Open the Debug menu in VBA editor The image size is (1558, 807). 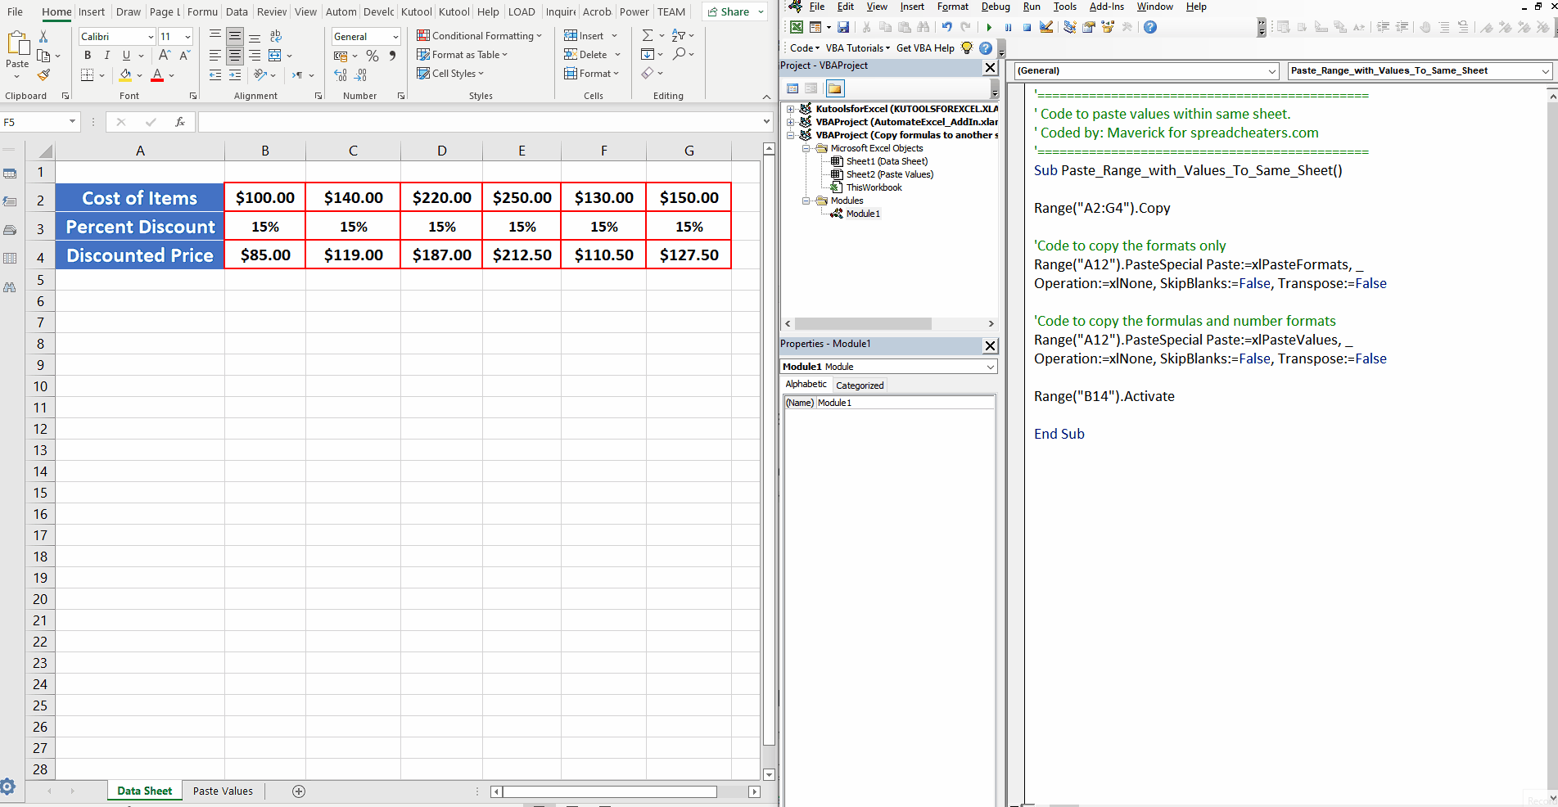click(996, 7)
